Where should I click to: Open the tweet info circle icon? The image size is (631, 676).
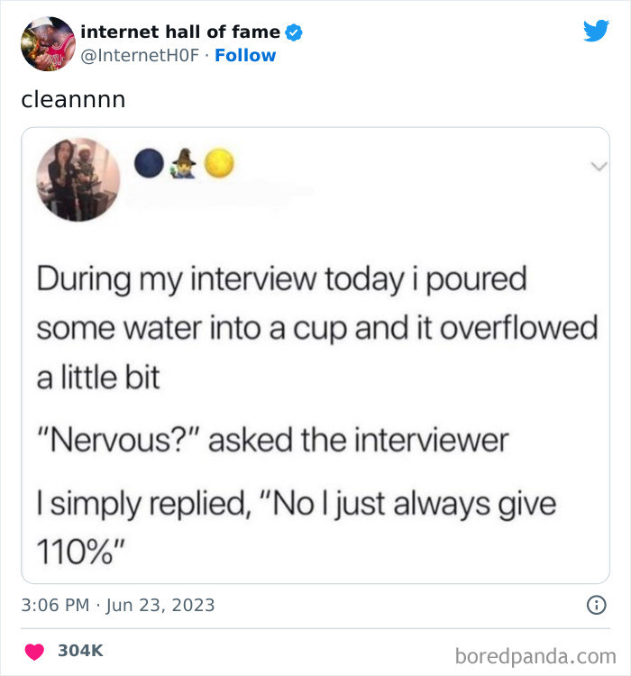coord(596,605)
